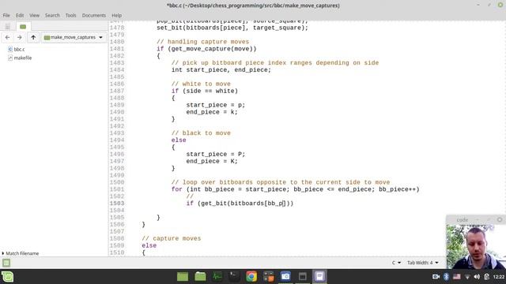Open the Documents menu
Screen dimensions: 506x284
93,15
